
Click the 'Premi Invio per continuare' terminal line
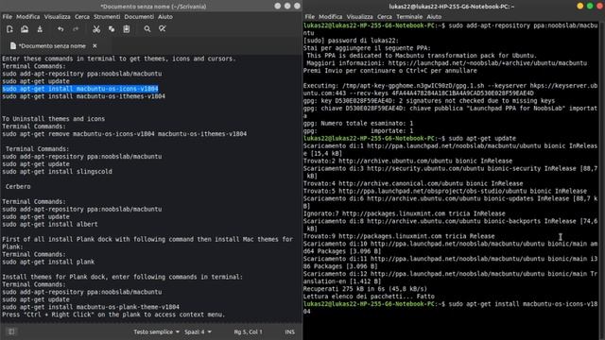pos(390,71)
